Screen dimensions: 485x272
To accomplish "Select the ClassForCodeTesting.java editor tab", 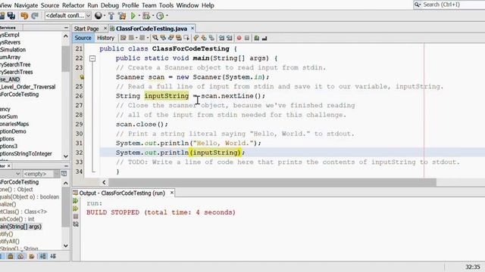I will pos(152,29).
